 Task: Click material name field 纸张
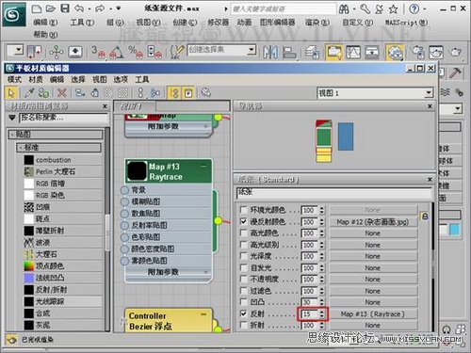334,193
